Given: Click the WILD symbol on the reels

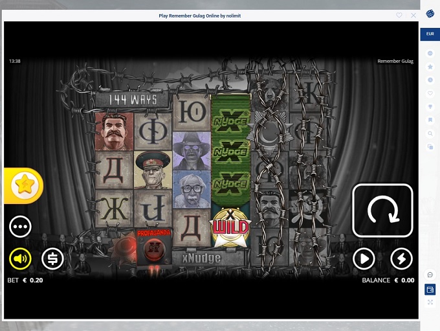Looking at the screenshot, I should pos(231,229).
